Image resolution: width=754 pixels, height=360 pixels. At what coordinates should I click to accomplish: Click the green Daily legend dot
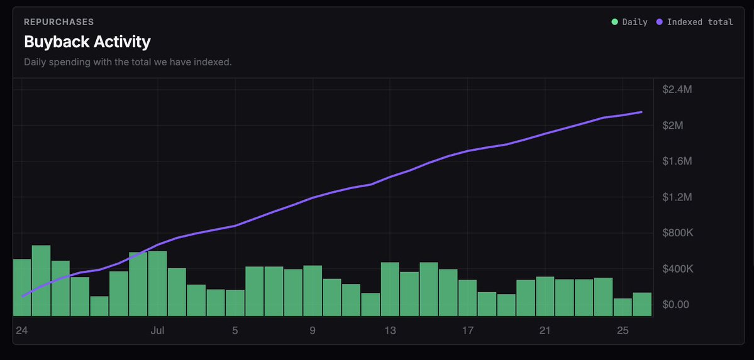614,22
